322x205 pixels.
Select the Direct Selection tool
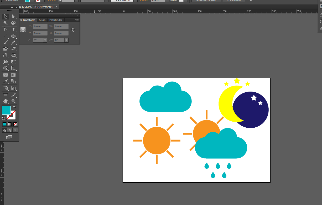pyautogui.click(x=13, y=16)
